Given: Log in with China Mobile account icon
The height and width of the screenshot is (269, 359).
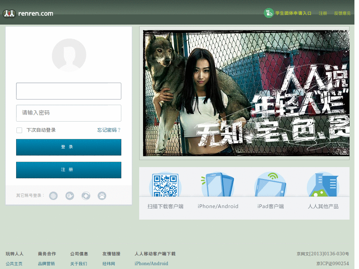Looking at the screenshot, I should tap(53, 196).
